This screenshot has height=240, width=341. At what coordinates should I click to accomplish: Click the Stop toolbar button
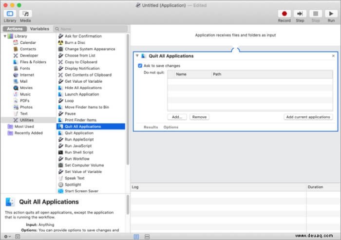point(316,14)
